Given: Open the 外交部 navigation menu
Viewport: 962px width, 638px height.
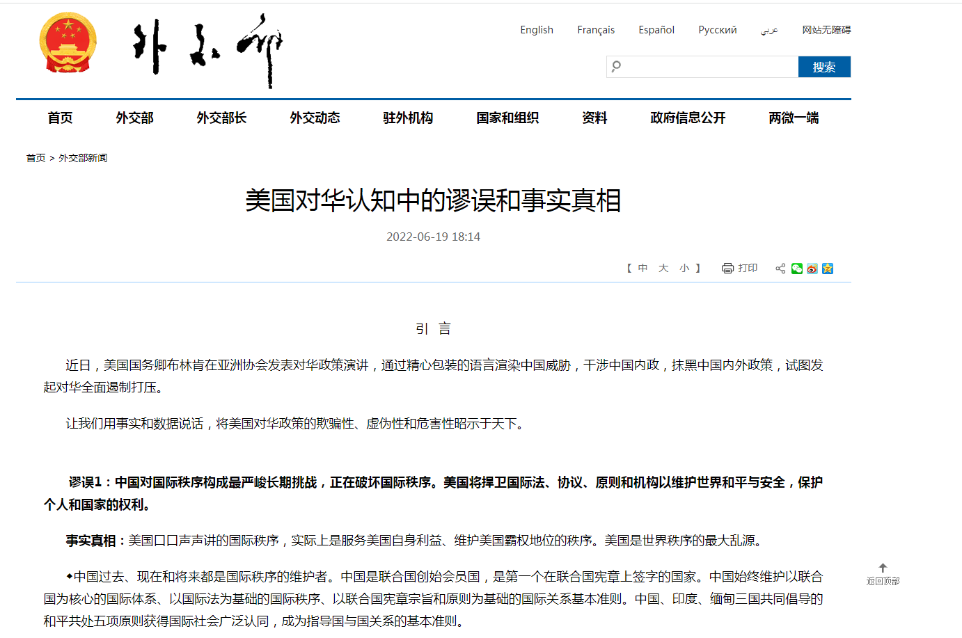Looking at the screenshot, I should coord(134,118).
